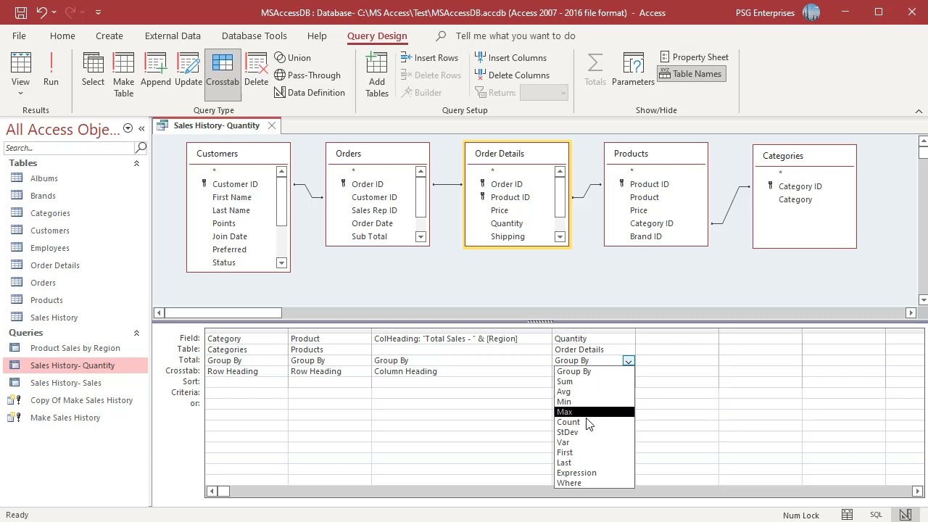
Task: Collapse the Tables group
Action: (x=136, y=163)
